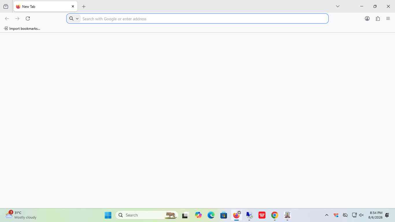The image size is (395, 222).
Task: Reload the current page
Action: pyautogui.click(x=28, y=18)
